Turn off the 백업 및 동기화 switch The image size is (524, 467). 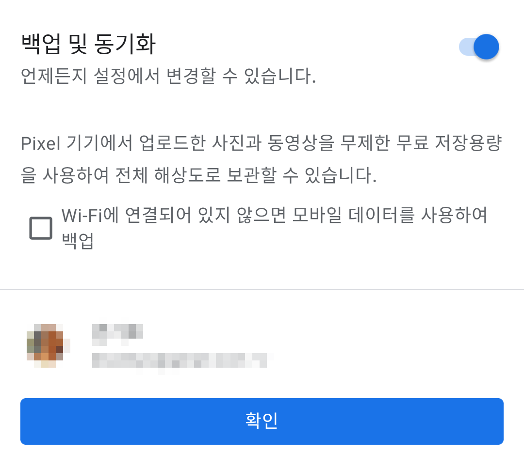(x=479, y=47)
